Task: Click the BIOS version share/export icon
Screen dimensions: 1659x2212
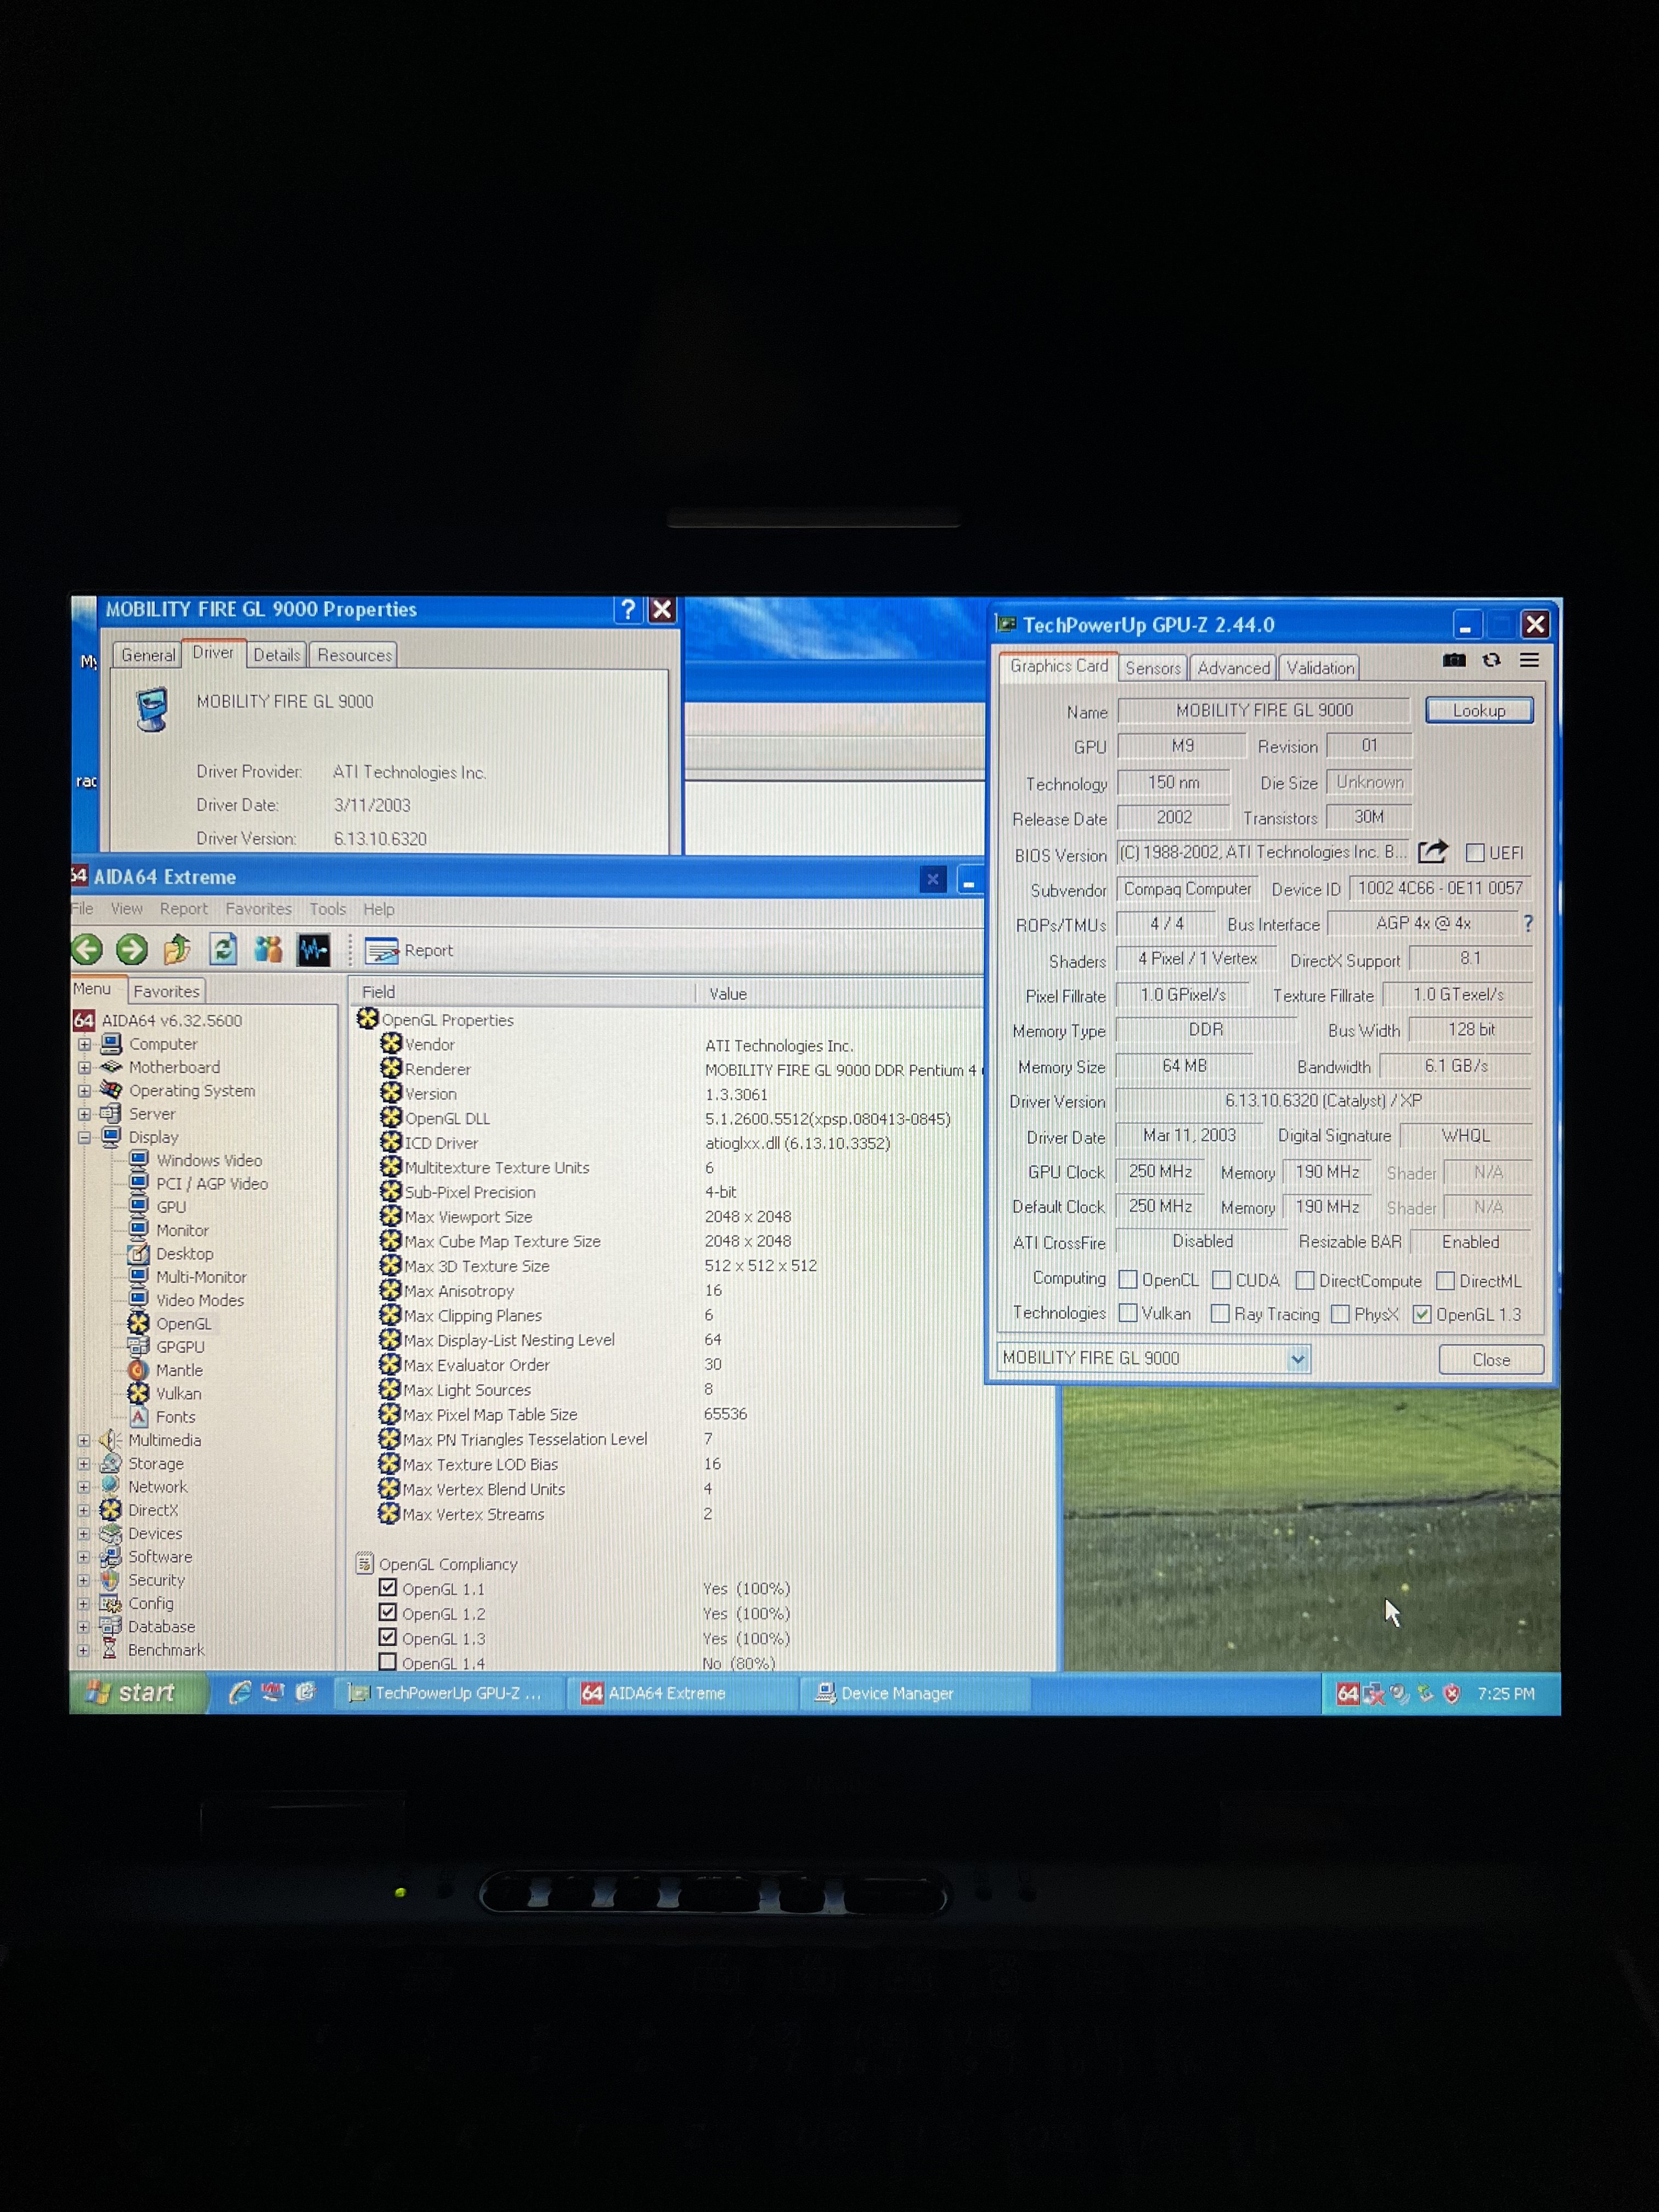Action: (x=1432, y=852)
